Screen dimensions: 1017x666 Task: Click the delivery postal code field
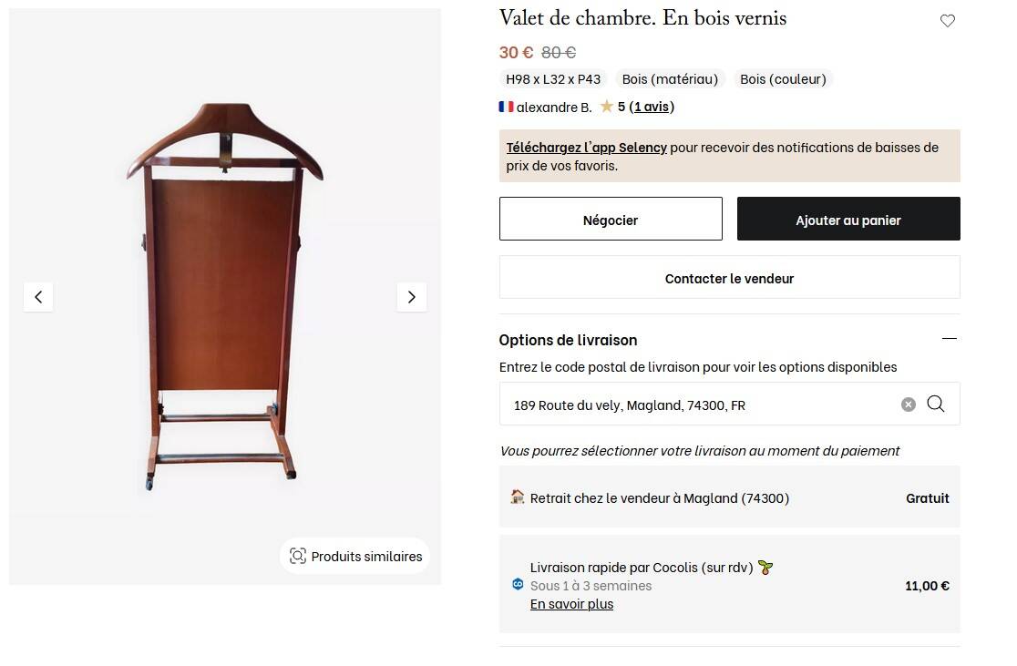[x=702, y=405]
